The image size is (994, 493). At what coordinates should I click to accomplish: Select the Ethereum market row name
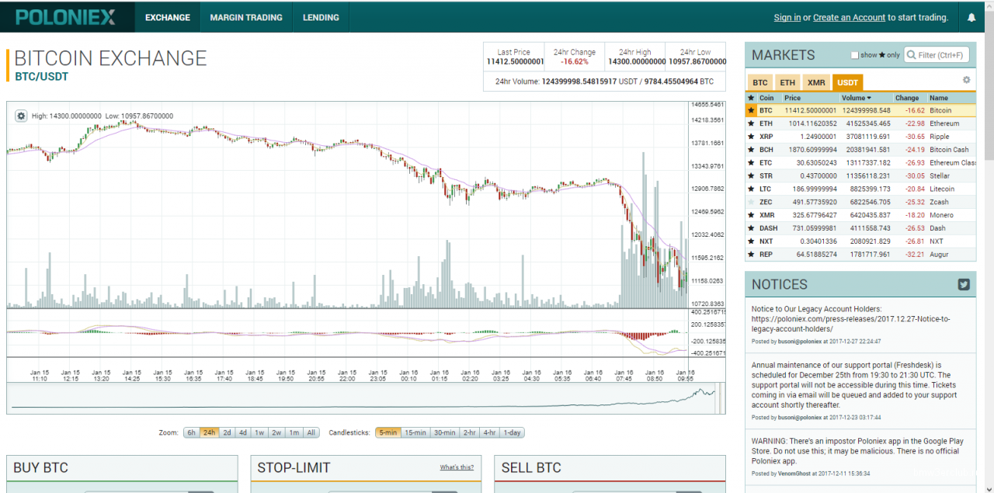click(x=944, y=123)
